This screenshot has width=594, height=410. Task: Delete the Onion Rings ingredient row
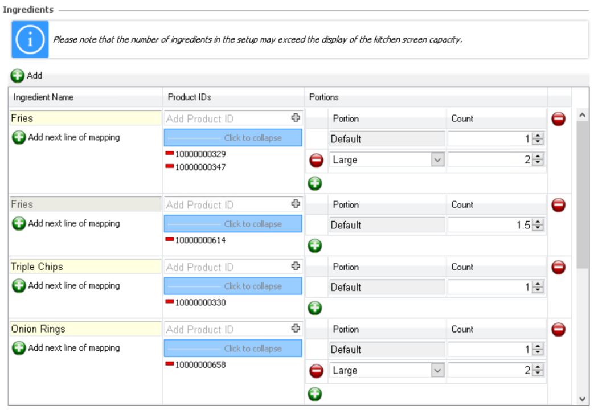pyautogui.click(x=558, y=329)
